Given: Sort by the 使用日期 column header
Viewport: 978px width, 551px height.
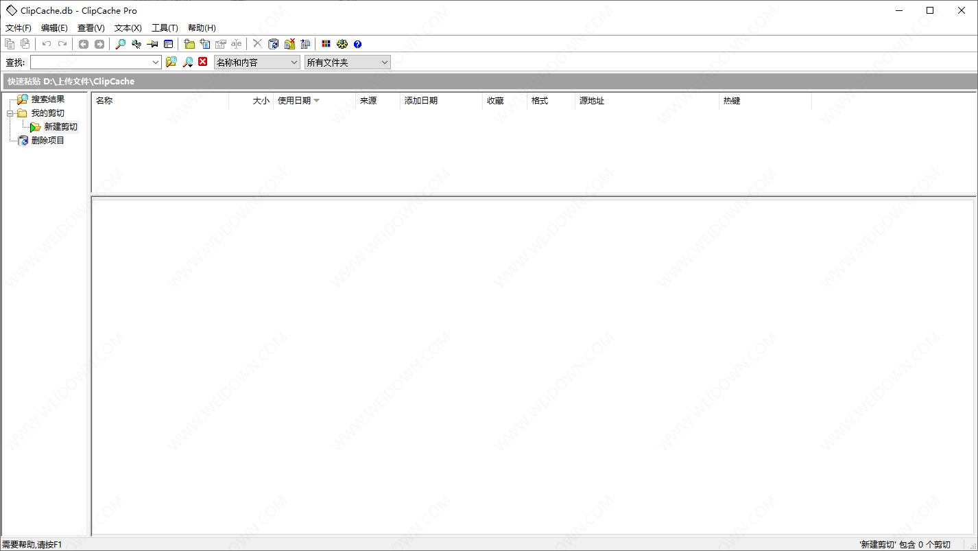Looking at the screenshot, I should [315, 101].
